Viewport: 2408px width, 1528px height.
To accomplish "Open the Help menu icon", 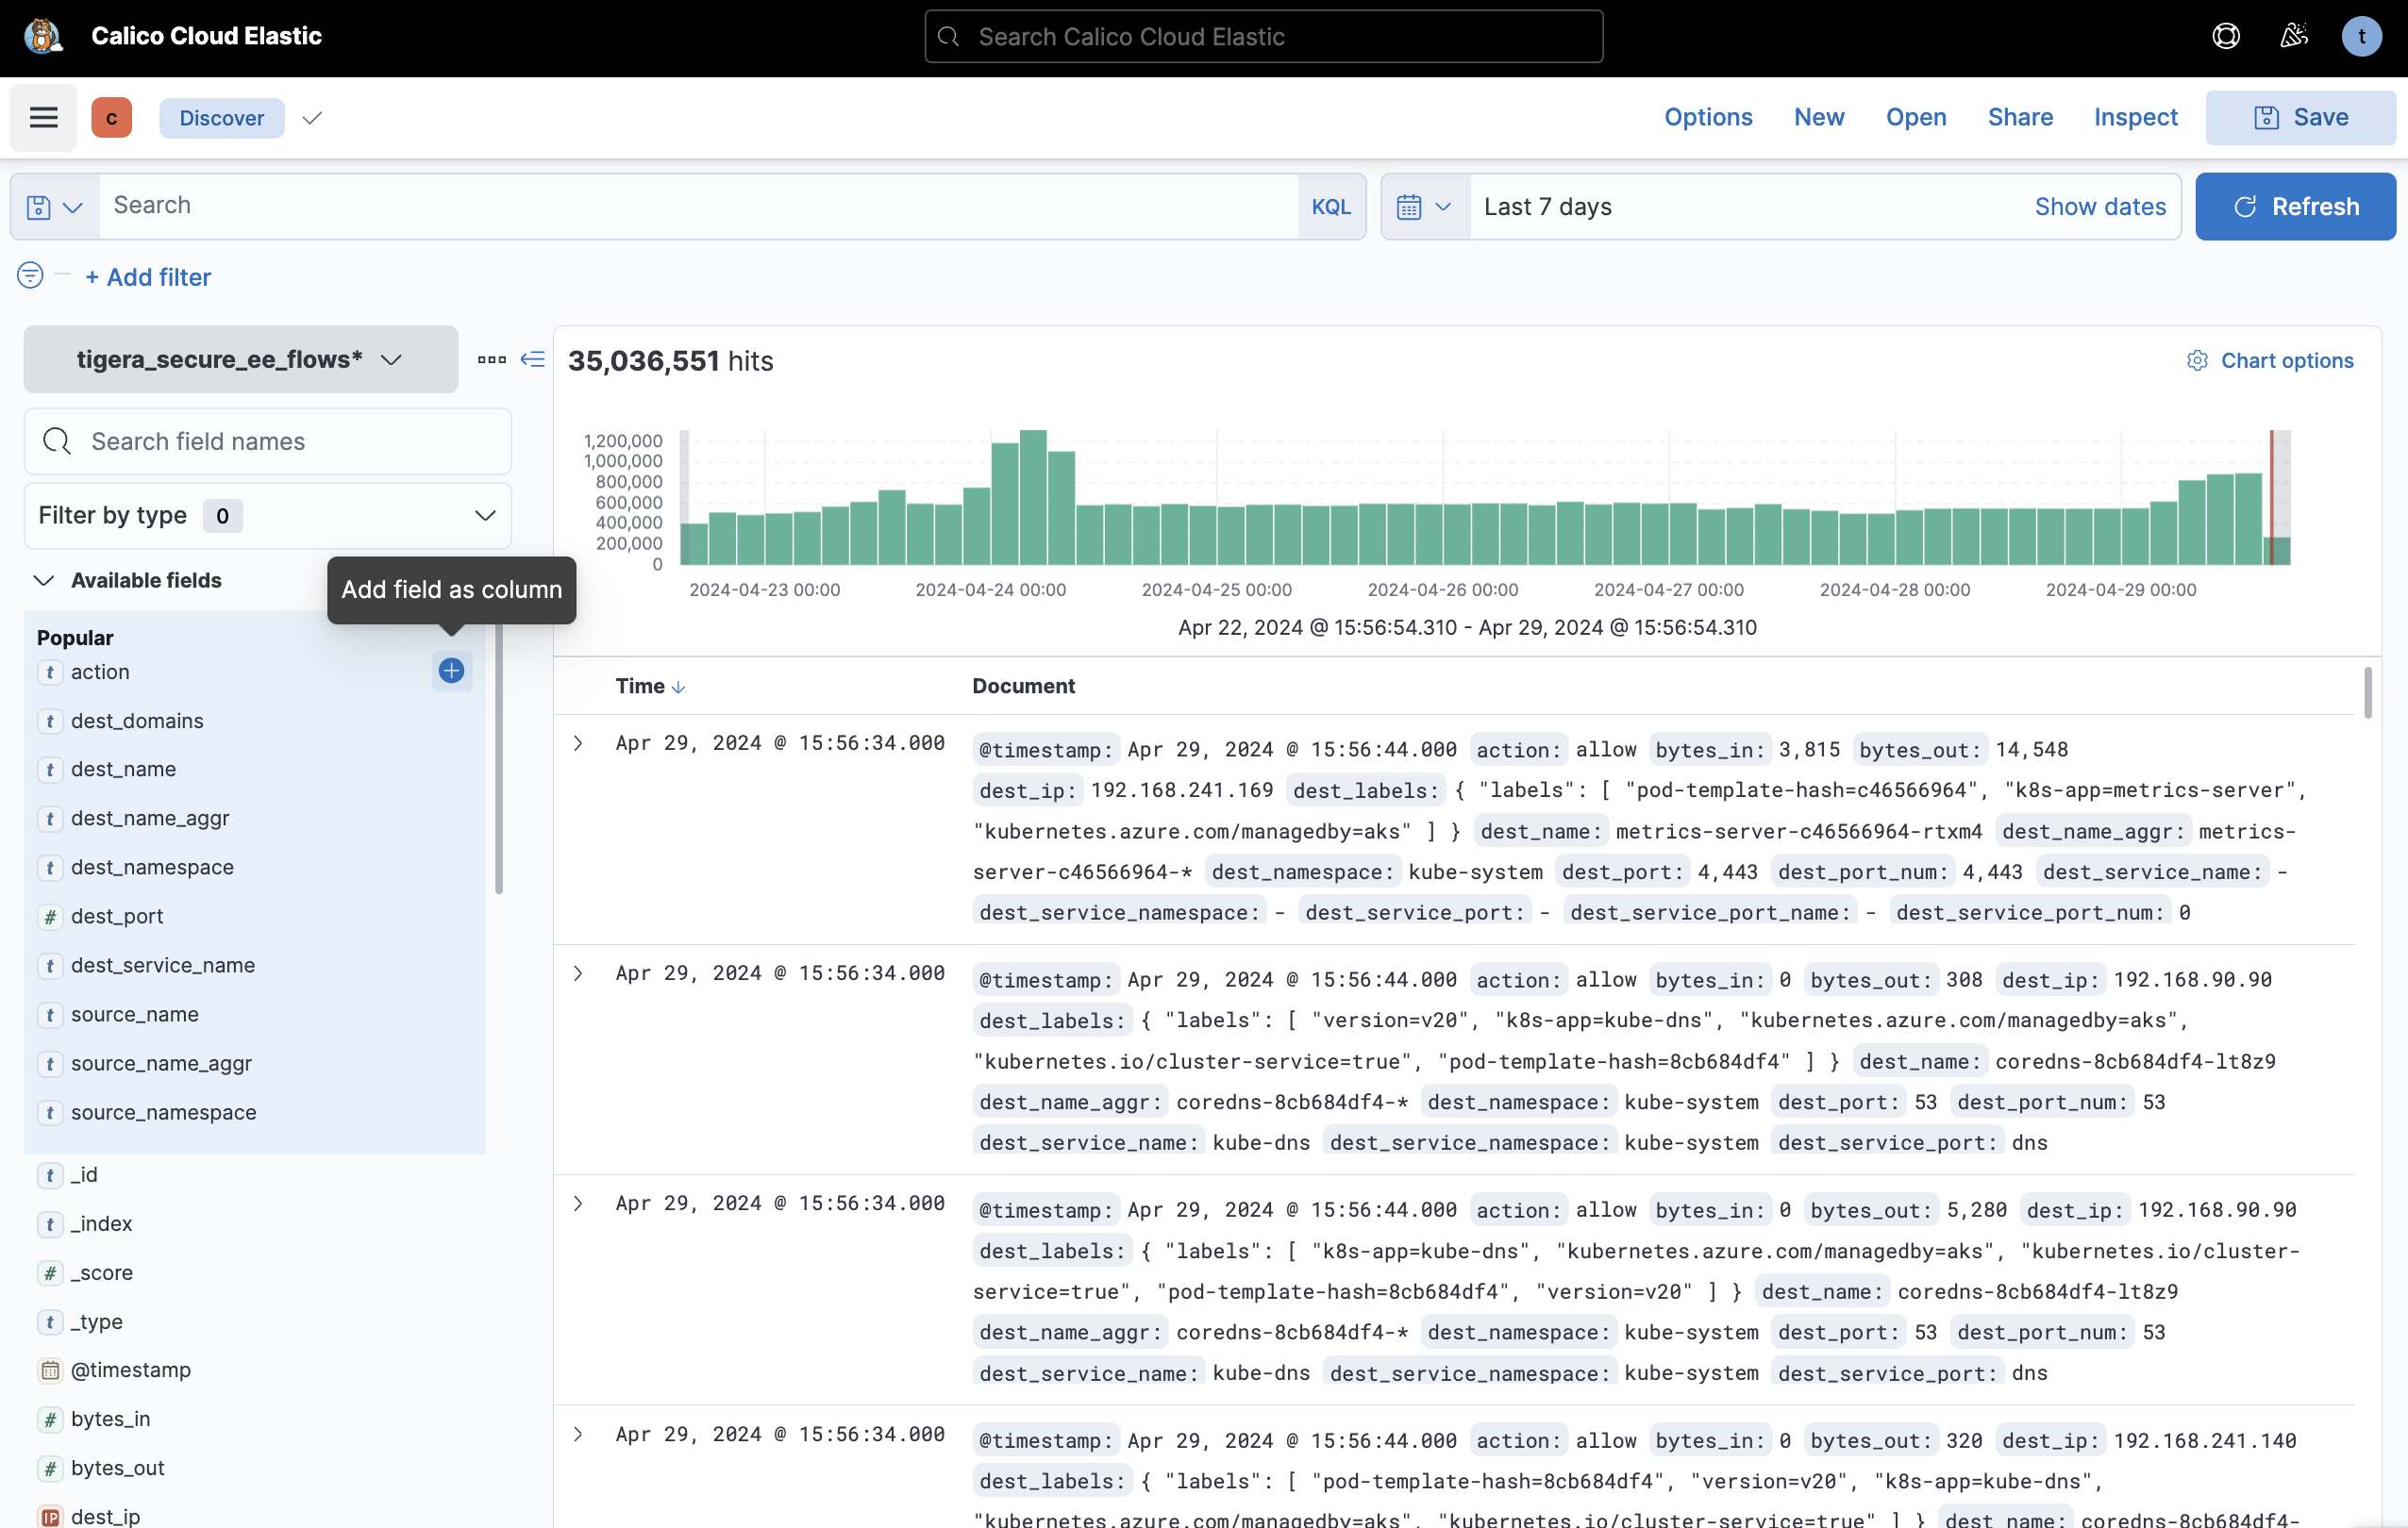I will (x=2226, y=36).
